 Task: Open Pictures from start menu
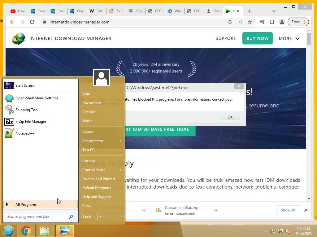tap(89, 112)
